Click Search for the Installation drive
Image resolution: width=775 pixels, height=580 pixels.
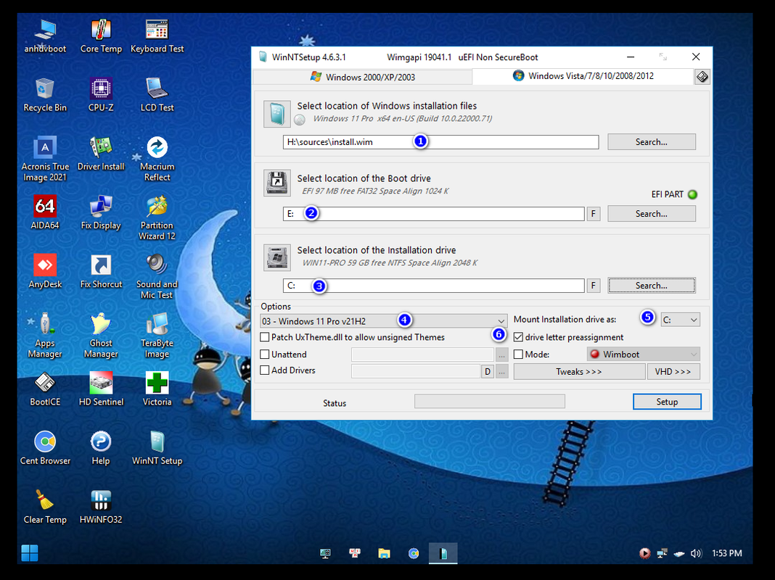coord(652,286)
